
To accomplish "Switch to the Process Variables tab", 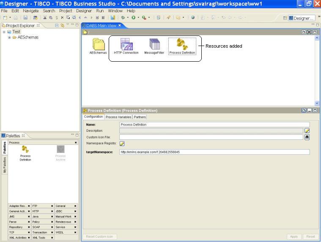I will [x=118, y=117].
